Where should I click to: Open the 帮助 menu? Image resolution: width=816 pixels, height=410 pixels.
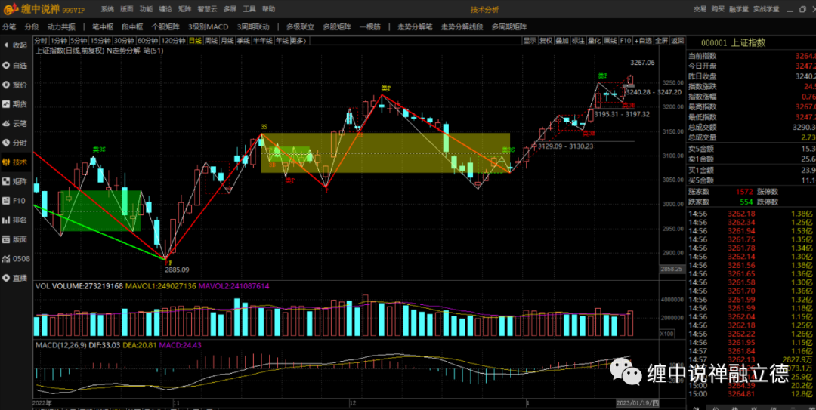(x=269, y=9)
